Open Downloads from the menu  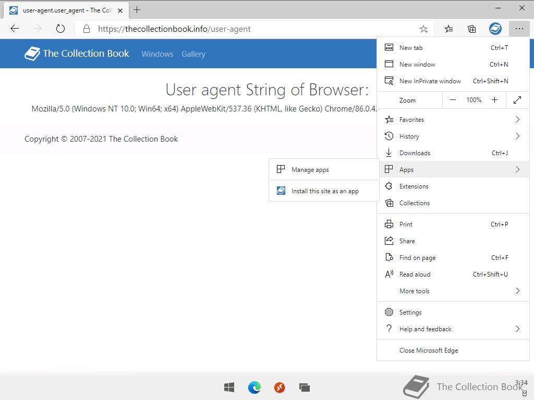click(453, 153)
